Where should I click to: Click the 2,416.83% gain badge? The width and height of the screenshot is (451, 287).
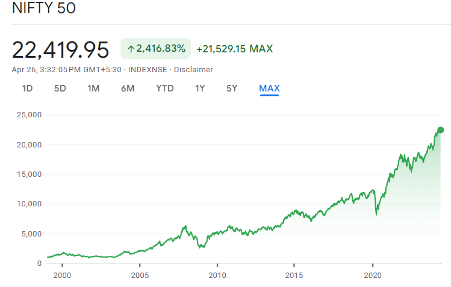coord(156,48)
